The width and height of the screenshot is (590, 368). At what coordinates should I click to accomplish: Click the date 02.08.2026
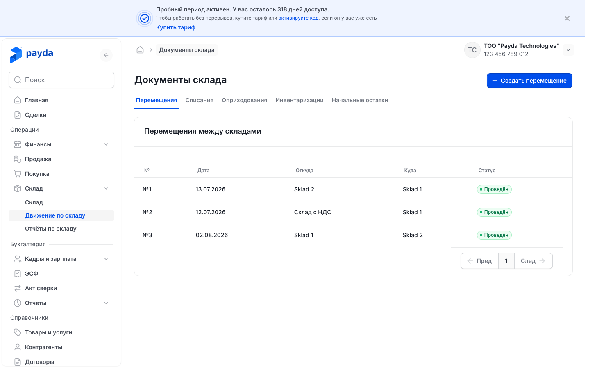pos(212,235)
